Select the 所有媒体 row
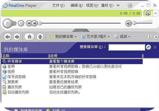 pyautogui.click(x=72, y=61)
